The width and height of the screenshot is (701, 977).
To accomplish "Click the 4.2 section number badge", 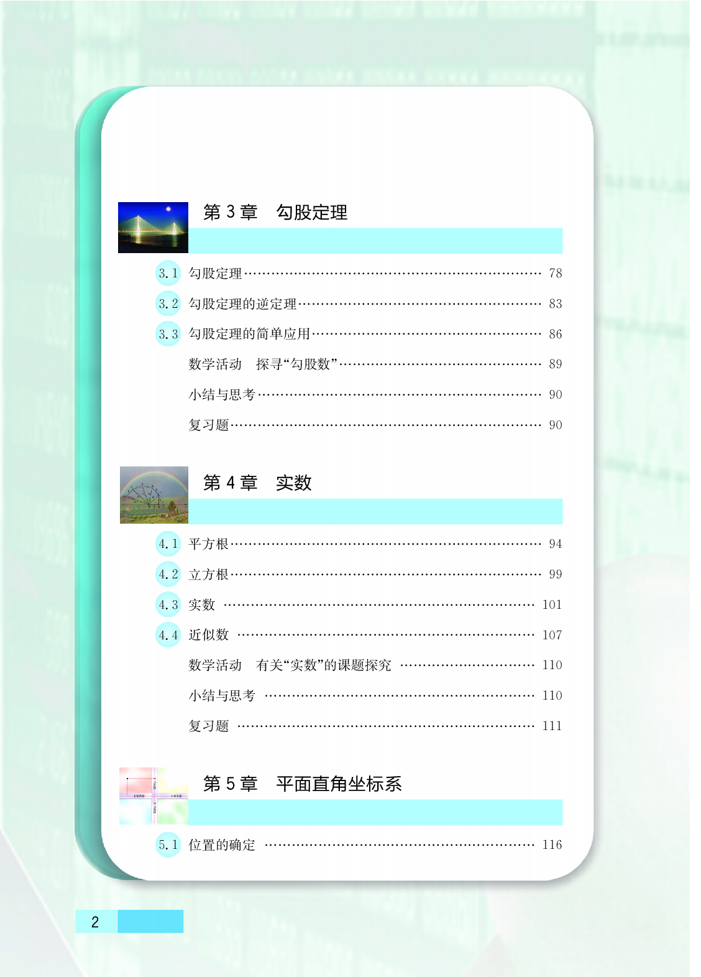I will 168,574.
